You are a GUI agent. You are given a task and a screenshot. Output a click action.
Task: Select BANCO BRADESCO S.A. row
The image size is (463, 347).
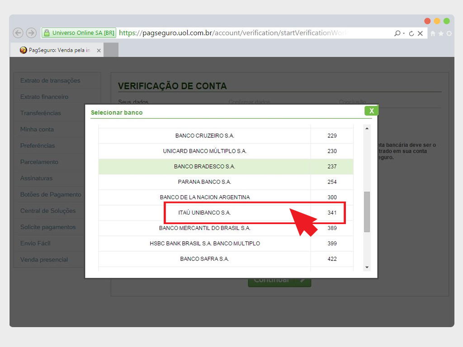pyautogui.click(x=226, y=166)
